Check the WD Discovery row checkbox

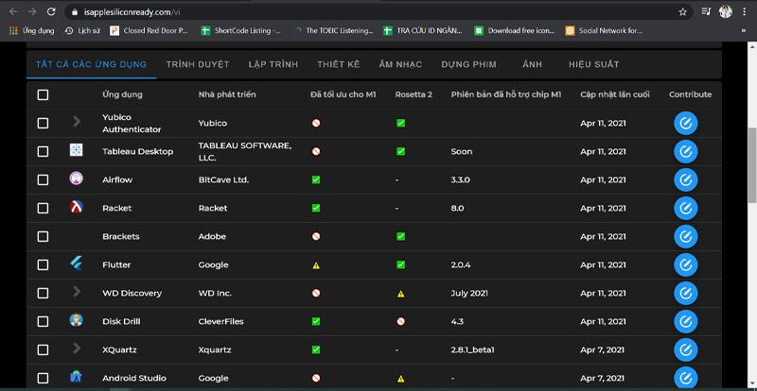(x=43, y=293)
